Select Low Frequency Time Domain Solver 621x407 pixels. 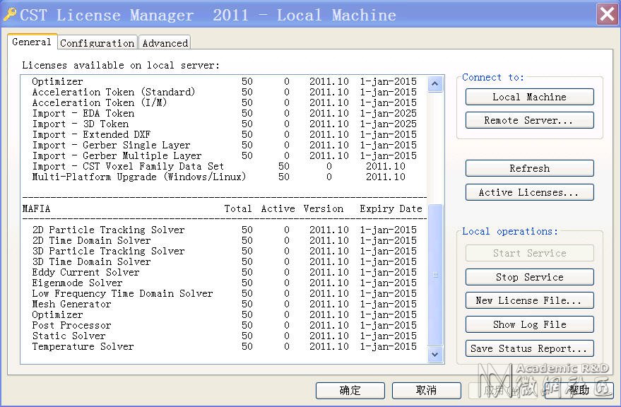[x=224, y=294]
